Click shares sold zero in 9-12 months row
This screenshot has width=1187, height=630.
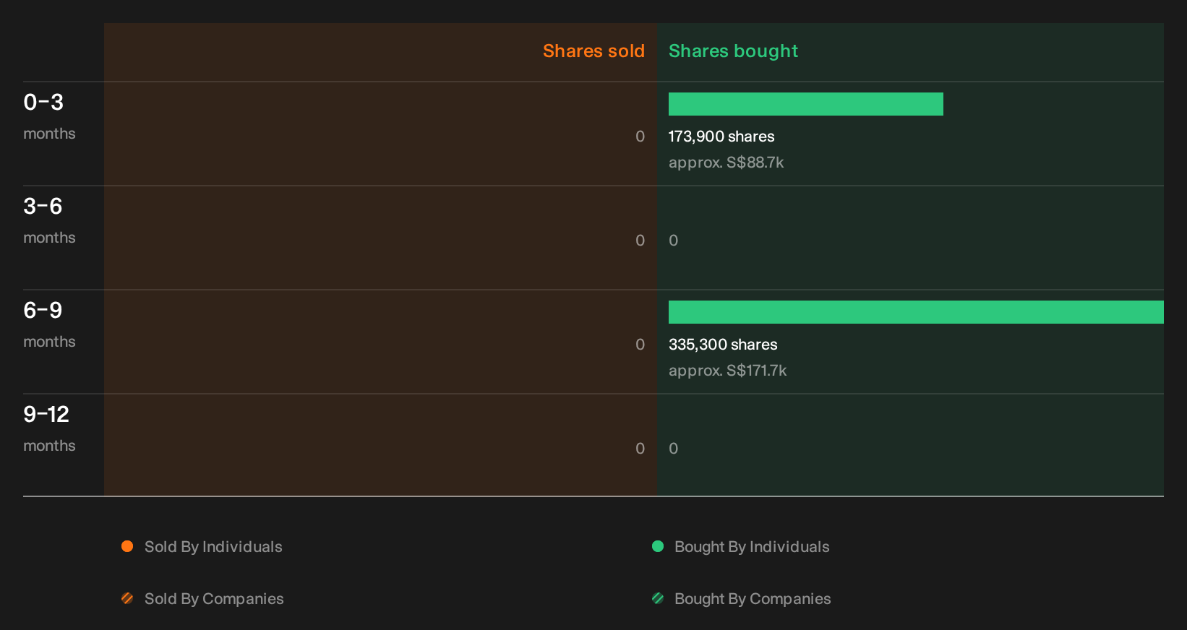[640, 449]
